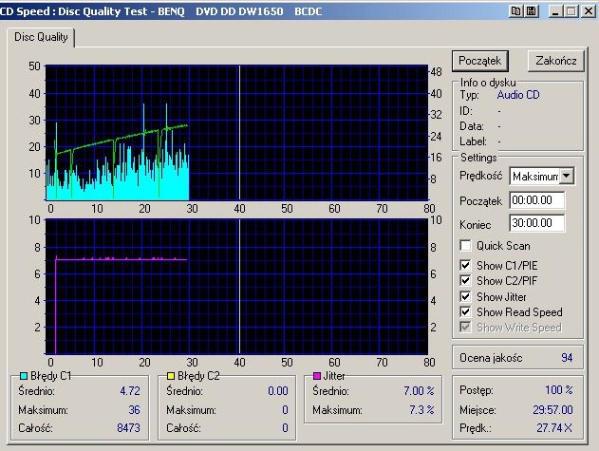This screenshot has width=599, height=451.
Task: Click the C1 average value 4.72
Action: (130, 391)
